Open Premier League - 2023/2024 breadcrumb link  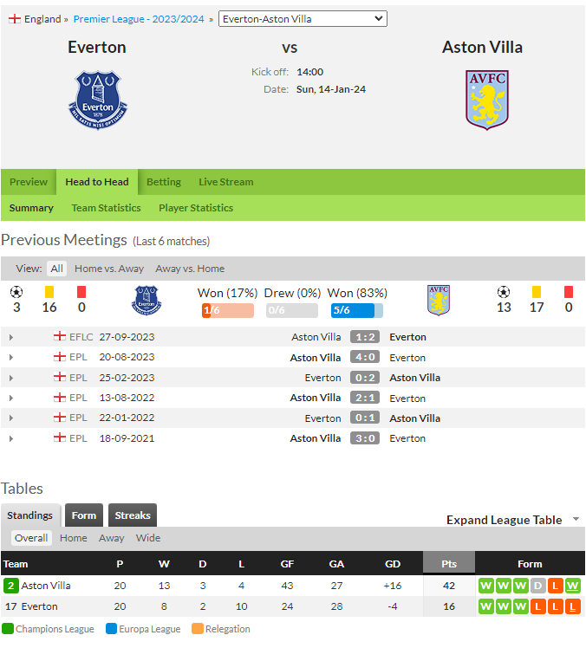tap(139, 19)
